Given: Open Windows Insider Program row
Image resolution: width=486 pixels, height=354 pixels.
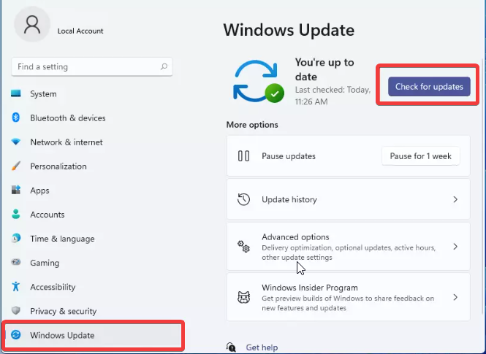Looking at the screenshot, I should [349, 297].
